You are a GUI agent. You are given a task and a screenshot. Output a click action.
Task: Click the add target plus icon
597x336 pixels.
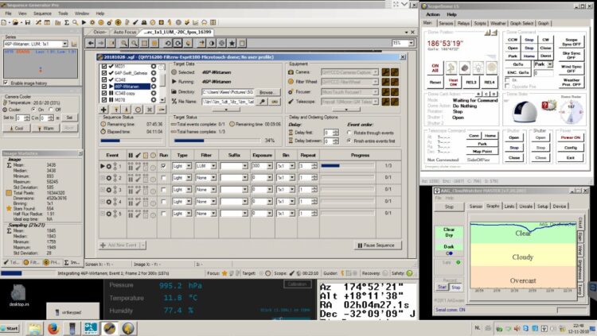[x=103, y=110]
